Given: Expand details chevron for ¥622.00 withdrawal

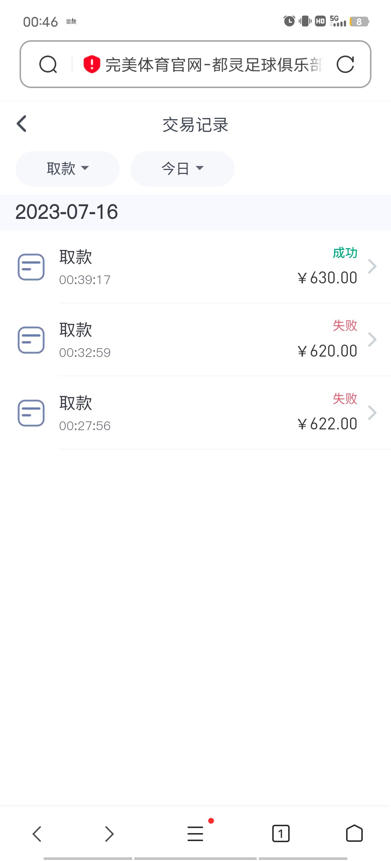Looking at the screenshot, I should [x=372, y=413].
